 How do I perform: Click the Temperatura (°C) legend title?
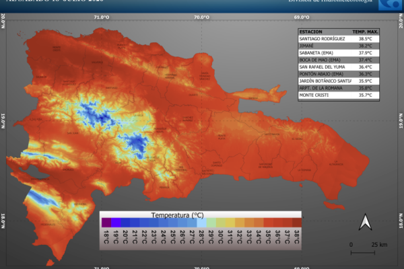tap(177, 215)
